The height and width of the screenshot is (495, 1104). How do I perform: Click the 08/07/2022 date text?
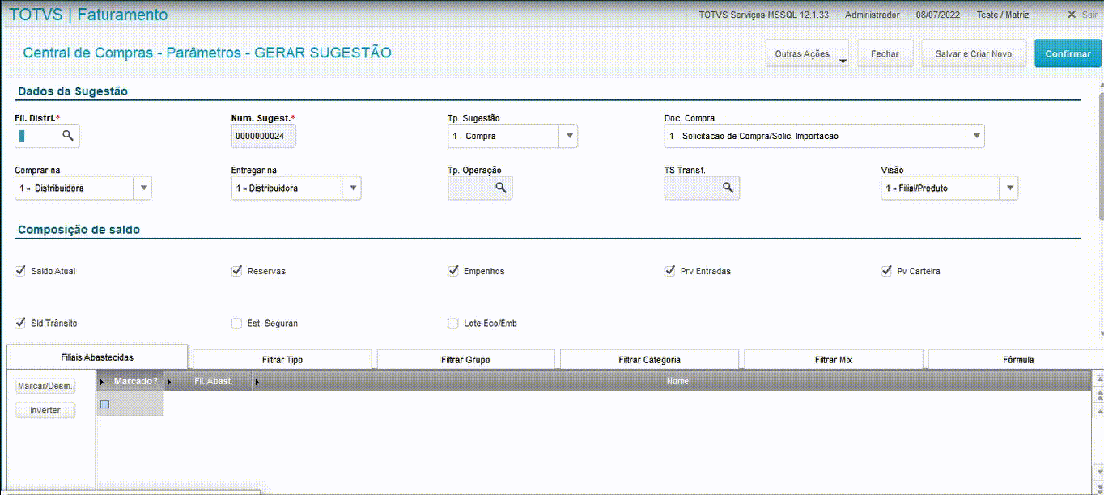coord(937,15)
